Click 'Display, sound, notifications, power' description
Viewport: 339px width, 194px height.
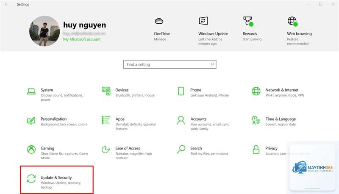(x=62, y=97)
